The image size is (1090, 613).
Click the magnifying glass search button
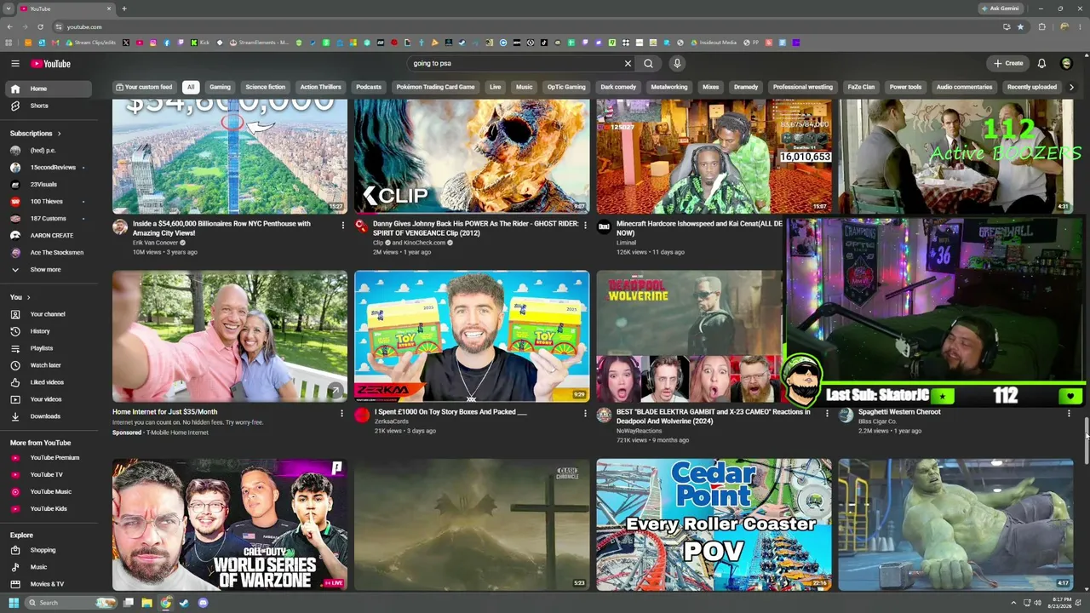click(x=649, y=64)
